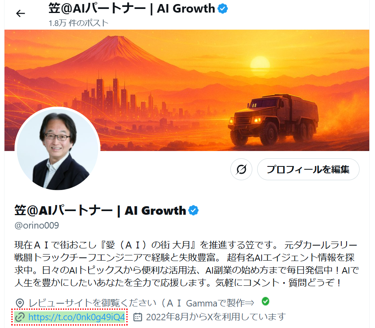Click the green checkmark icon
Image resolution: width=375 pixels, height=328 pixels.
point(265,301)
